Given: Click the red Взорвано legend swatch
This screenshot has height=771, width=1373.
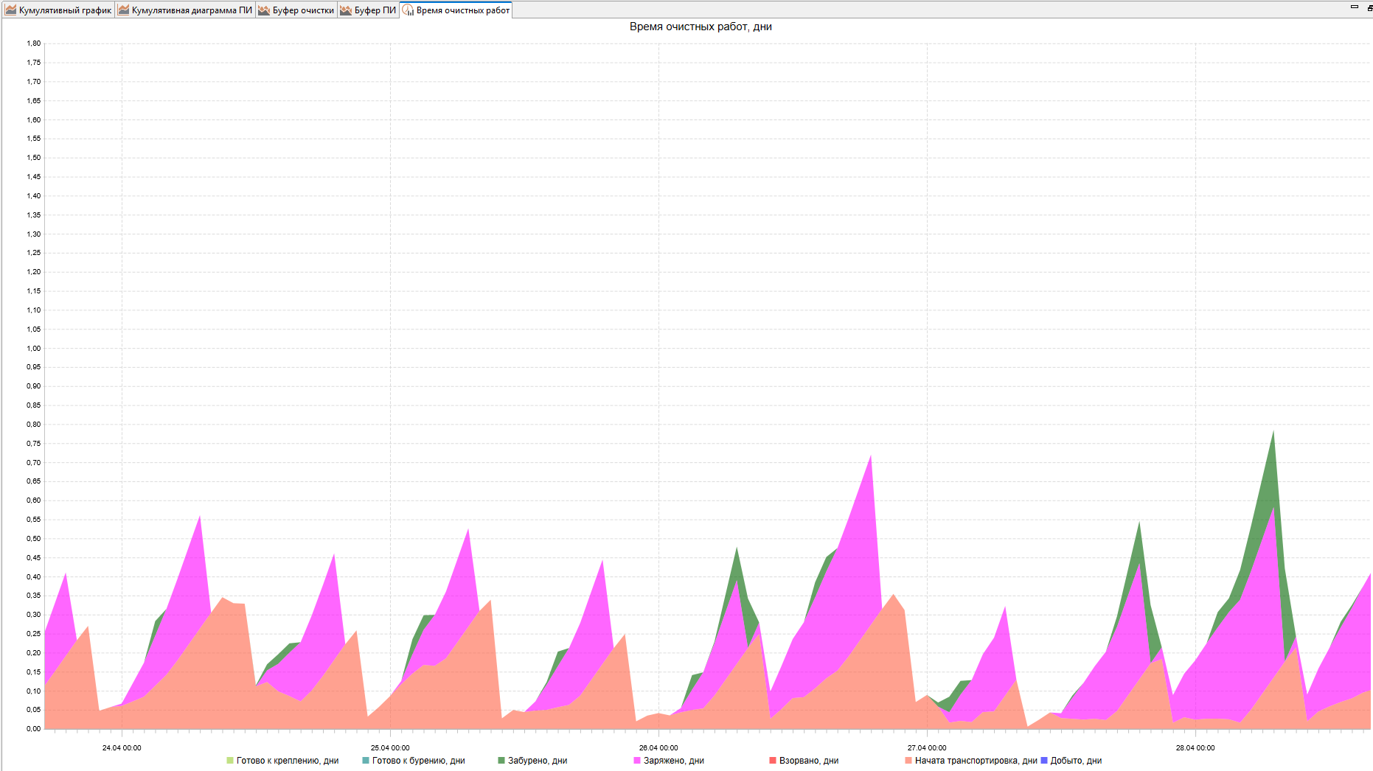Looking at the screenshot, I should [773, 761].
